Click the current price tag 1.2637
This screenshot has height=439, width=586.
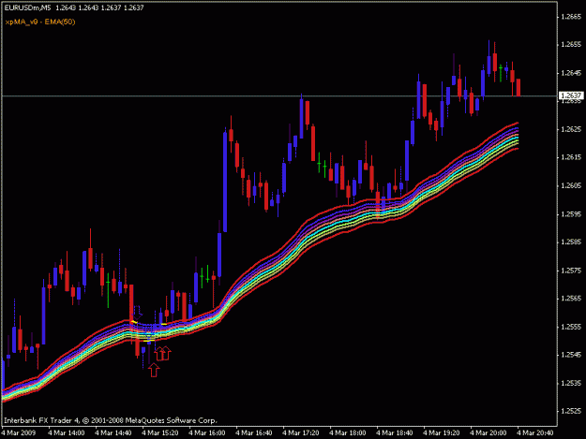[x=571, y=95]
